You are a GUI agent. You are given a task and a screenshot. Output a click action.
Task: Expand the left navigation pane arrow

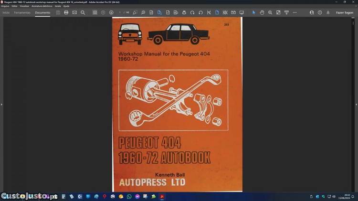[1, 104]
